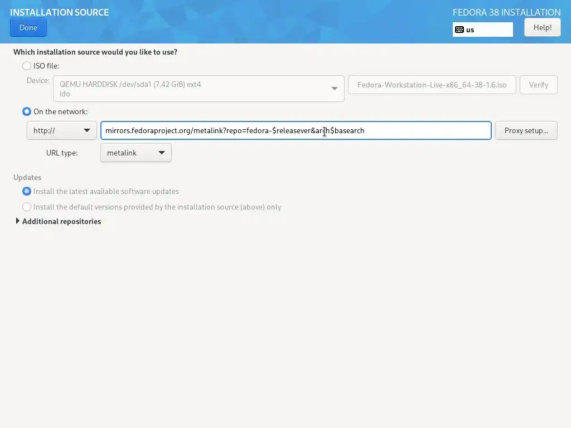Click the Device: label

[x=38, y=80]
